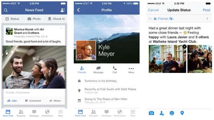
Task: Open the More options on Kyle's profile
Action: 131,70
